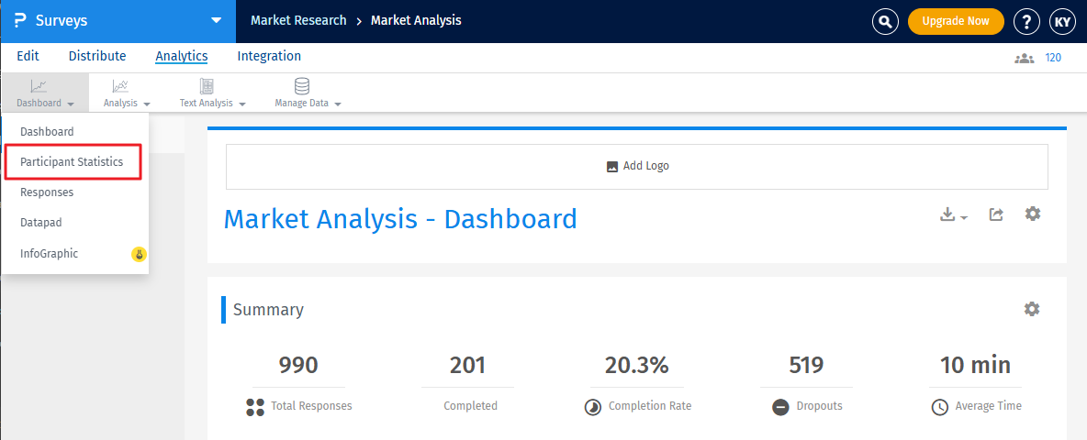Switch to the Edit tab

[x=28, y=56]
